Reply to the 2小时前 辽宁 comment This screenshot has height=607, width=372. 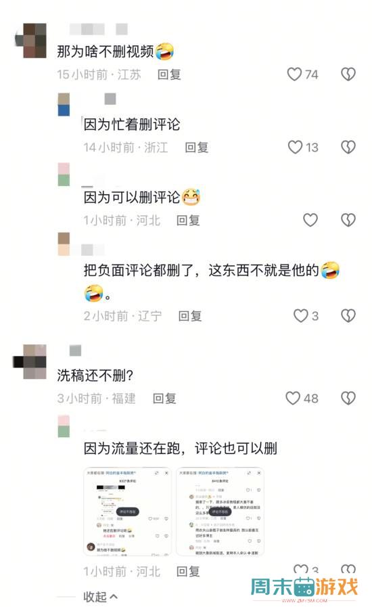pyautogui.click(x=190, y=316)
